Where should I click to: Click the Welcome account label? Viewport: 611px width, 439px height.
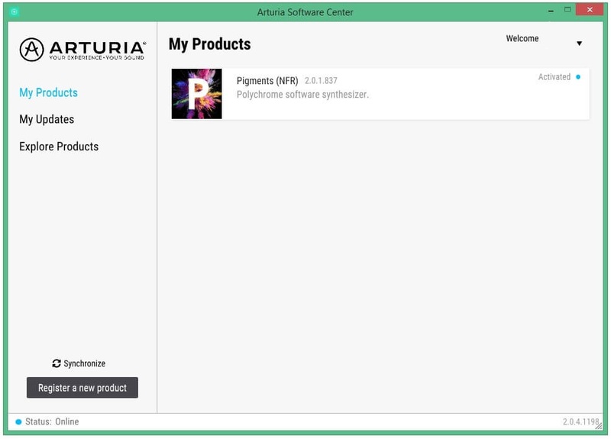(522, 39)
